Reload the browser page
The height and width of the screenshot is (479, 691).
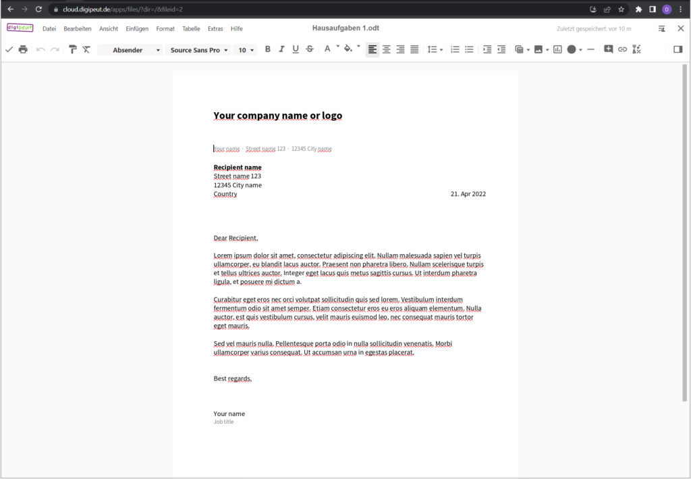pyautogui.click(x=38, y=9)
